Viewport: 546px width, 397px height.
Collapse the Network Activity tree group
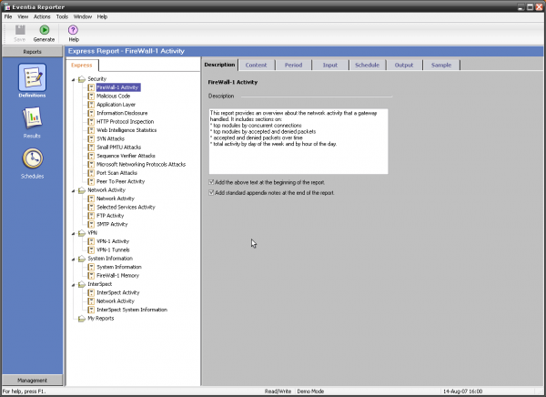pos(73,191)
